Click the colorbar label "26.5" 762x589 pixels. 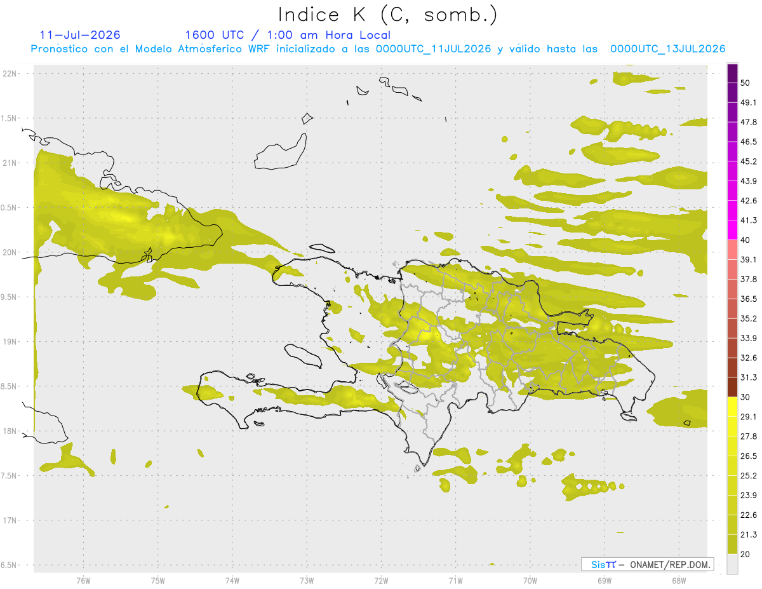(749, 456)
